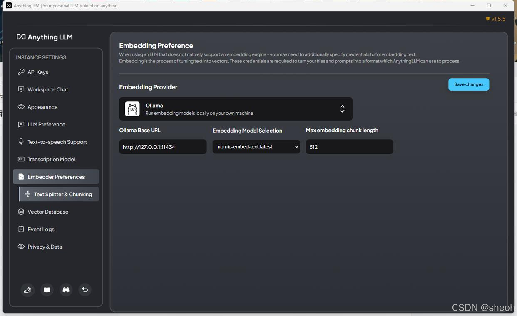Screen dimensions: 517x316
Task: Click the Text-to-speech microphone icon
Action: [21, 142]
